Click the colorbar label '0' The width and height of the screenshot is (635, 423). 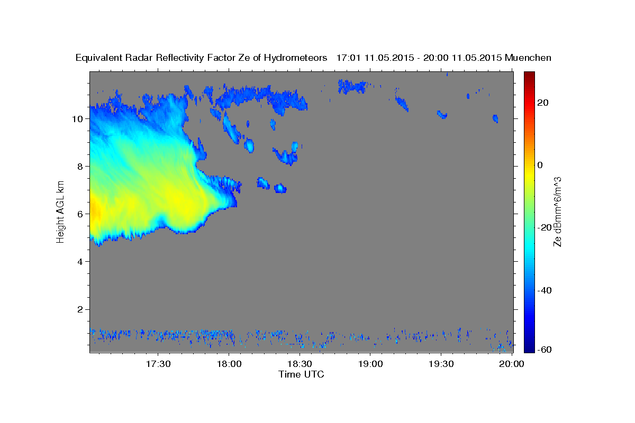tap(540, 165)
